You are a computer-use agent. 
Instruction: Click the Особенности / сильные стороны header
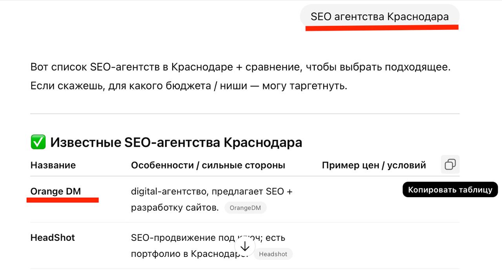point(208,165)
